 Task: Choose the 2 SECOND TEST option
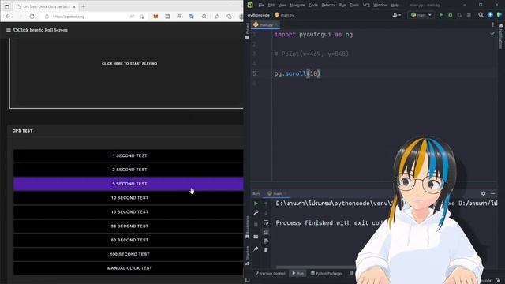129,170
